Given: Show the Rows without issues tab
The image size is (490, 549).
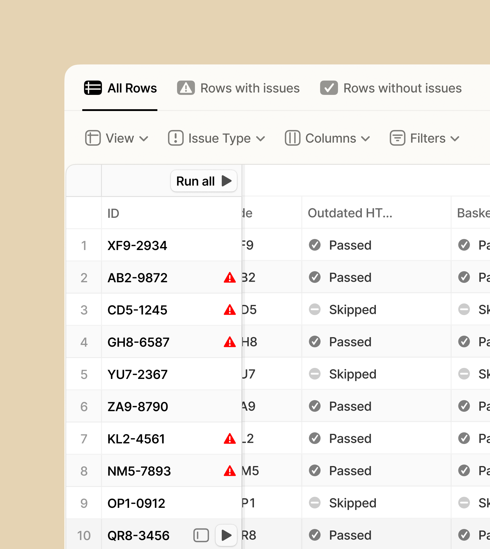Looking at the screenshot, I should [x=391, y=88].
